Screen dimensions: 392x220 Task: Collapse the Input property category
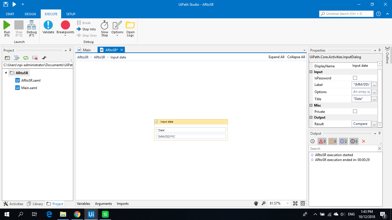[311, 72]
